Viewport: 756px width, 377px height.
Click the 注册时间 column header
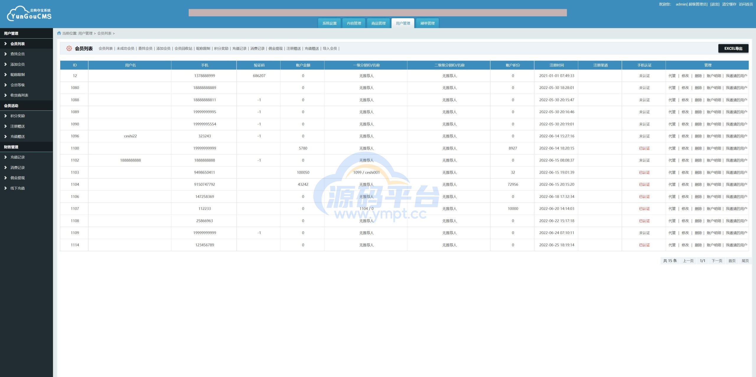tap(556, 65)
